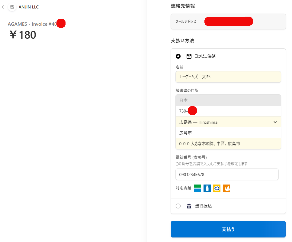Click the convenience store icon beside コンビニ決済

[189, 56]
